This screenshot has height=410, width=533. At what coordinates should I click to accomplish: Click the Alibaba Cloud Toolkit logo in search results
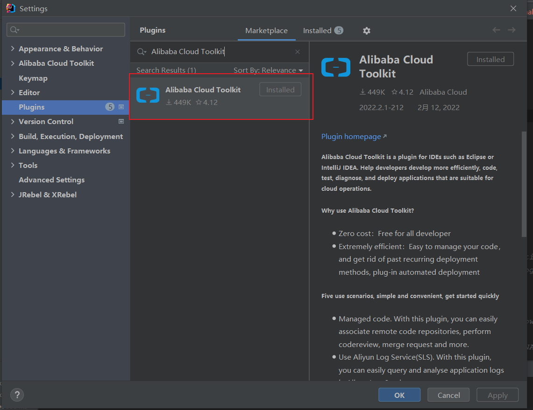[x=148, y=95]
